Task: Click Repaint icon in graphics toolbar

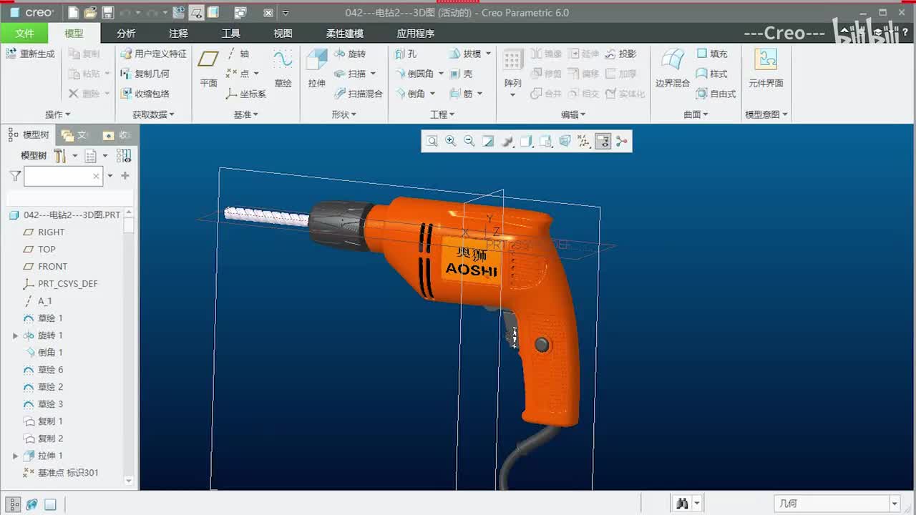Action: click(488, 142)
